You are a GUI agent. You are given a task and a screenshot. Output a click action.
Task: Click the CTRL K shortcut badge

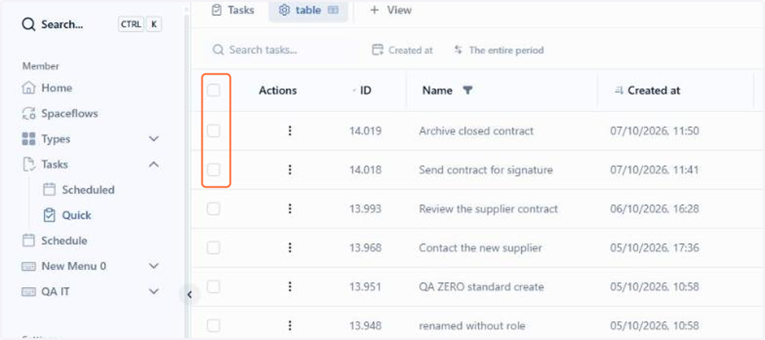140,25
